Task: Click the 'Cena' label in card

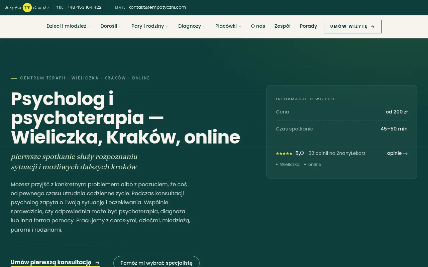Action: 283,112
